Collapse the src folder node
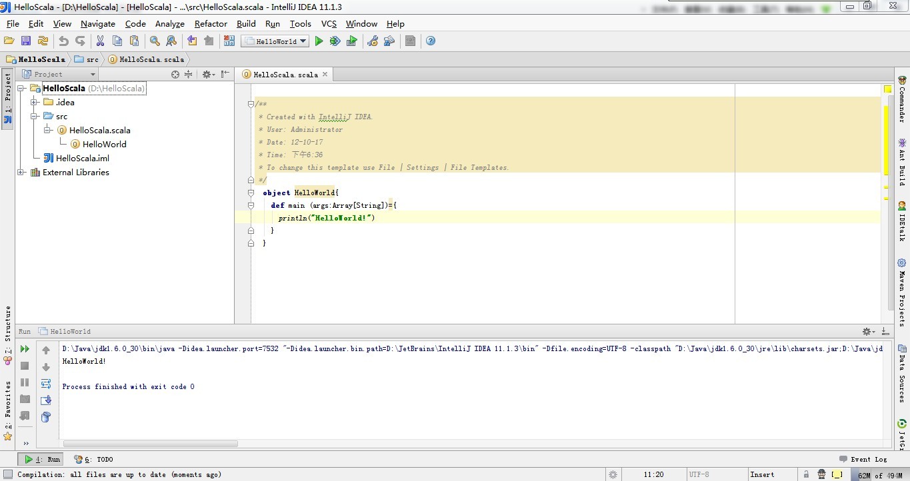The width and height of the screenshot is (910, 481). [x=35, y=117]
